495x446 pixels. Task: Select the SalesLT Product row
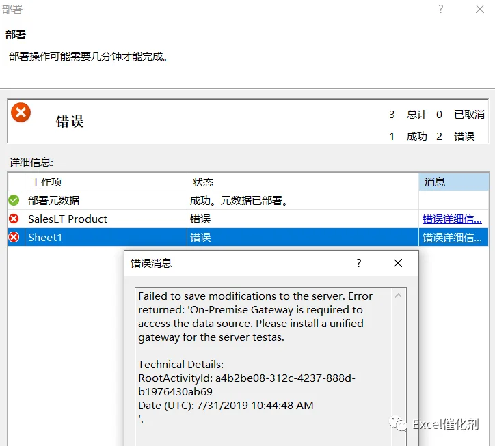click(x=248, y=219)
